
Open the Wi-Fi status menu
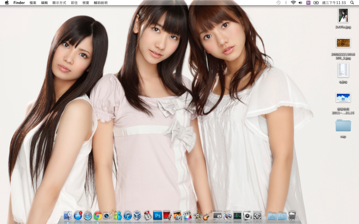point(293,3)
